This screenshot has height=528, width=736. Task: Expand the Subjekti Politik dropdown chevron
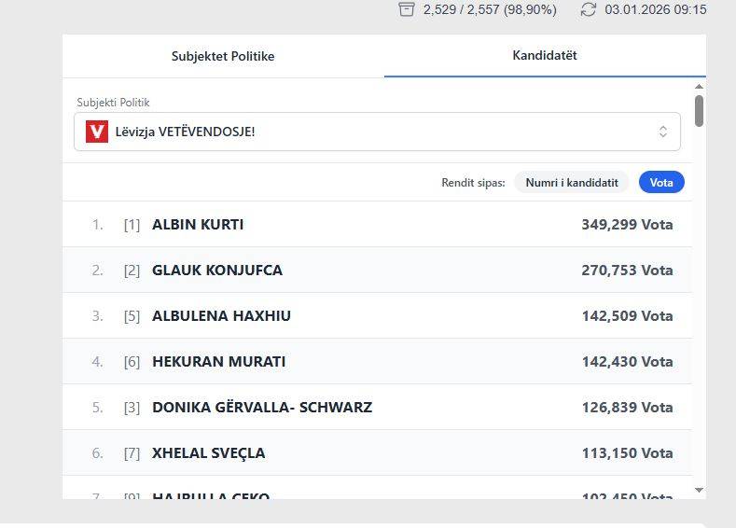coord(663,132)
